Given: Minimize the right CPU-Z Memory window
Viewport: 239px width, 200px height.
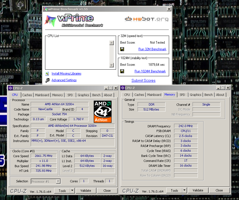Looking at the screenshot, I should point(218,88).
